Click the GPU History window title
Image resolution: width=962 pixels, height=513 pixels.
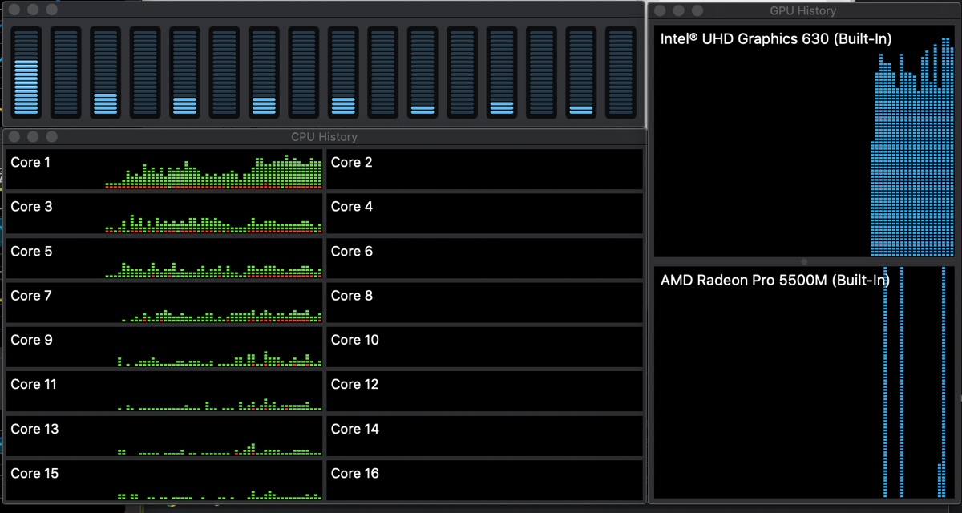804,10
